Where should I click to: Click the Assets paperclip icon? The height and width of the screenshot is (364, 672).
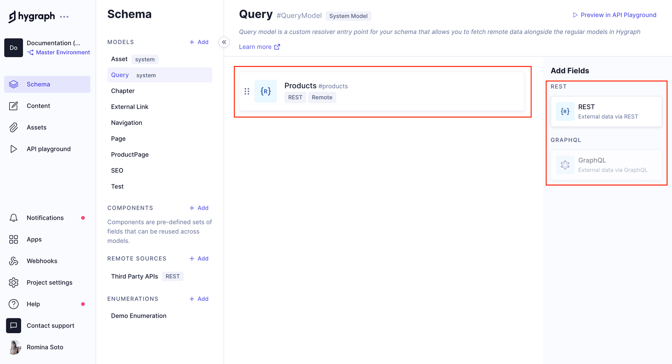(14, 127)
